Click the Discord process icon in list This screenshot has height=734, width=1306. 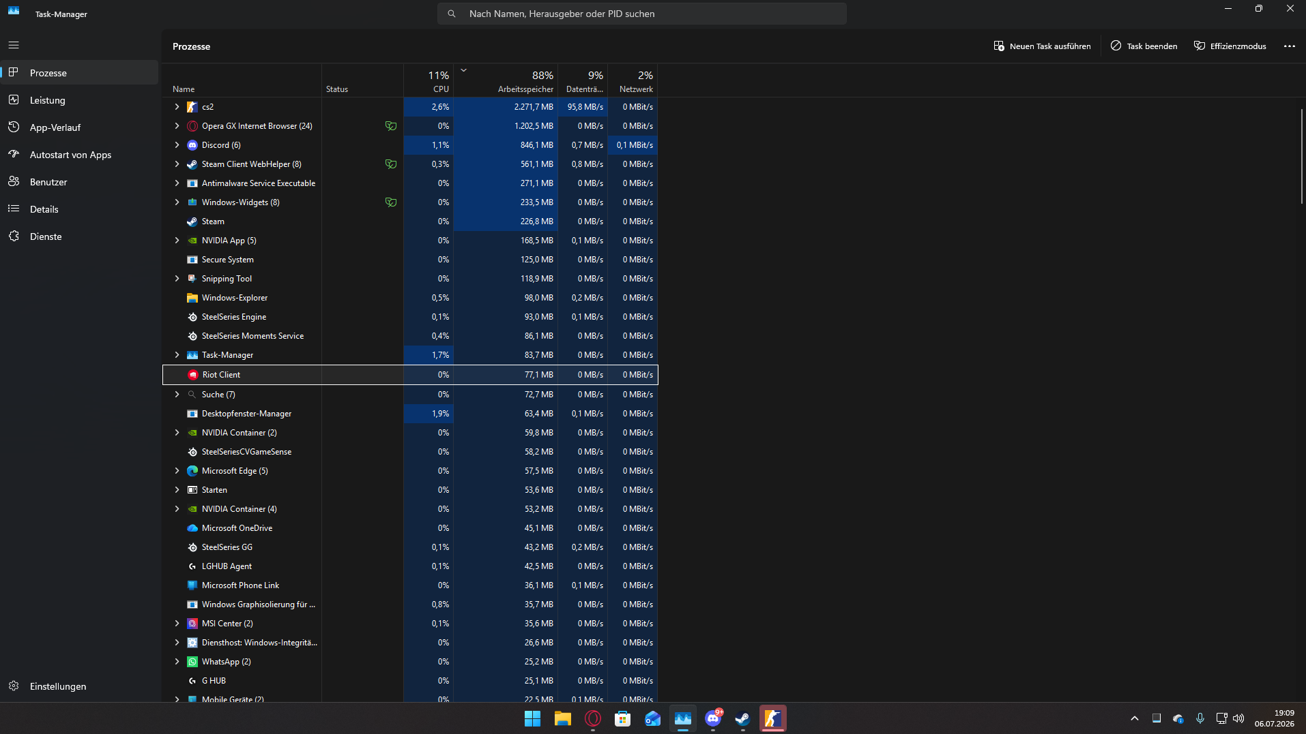pyautogui.click(x=192, y=145)
